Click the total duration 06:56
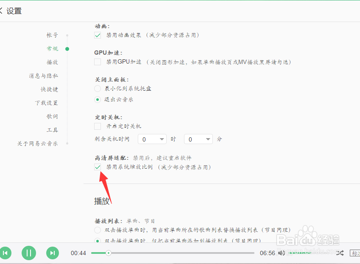 268,253
